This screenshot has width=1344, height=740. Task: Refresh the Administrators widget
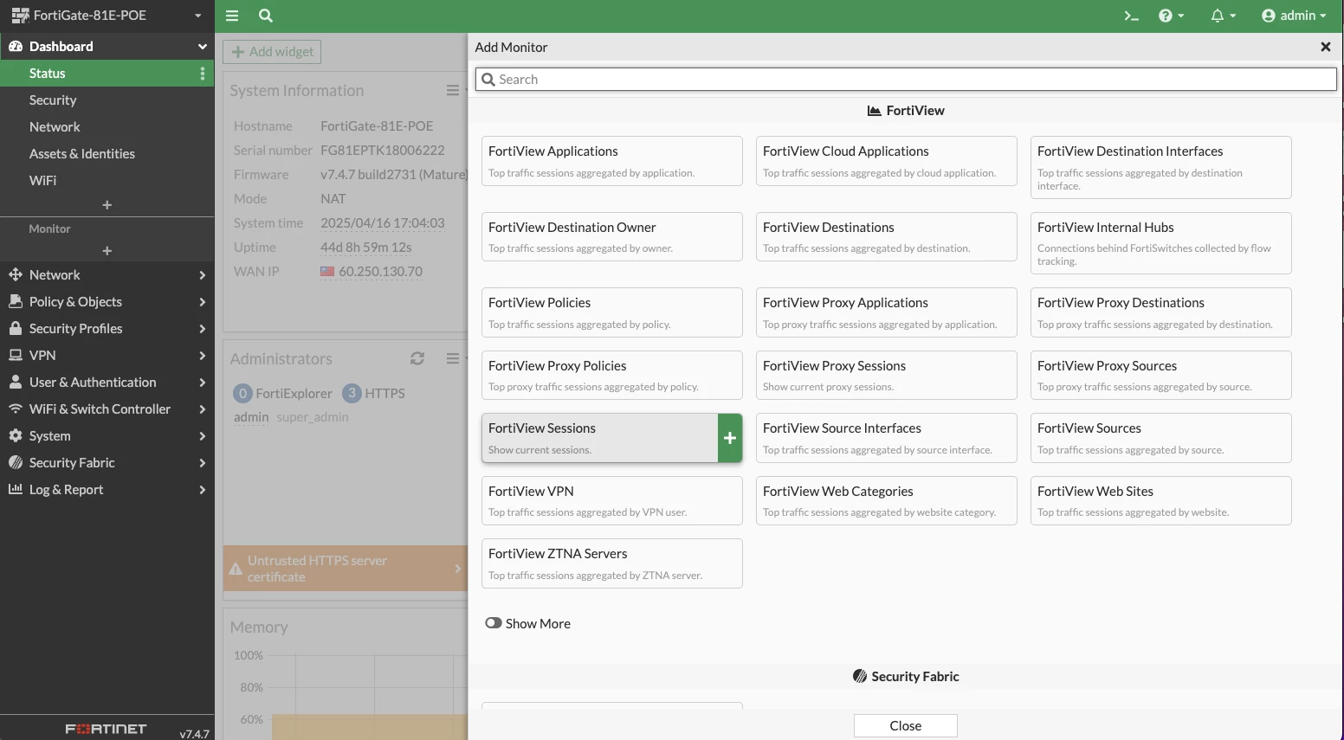[x=417, y=358]
